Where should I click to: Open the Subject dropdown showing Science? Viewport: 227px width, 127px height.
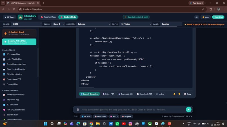point(93,24)
